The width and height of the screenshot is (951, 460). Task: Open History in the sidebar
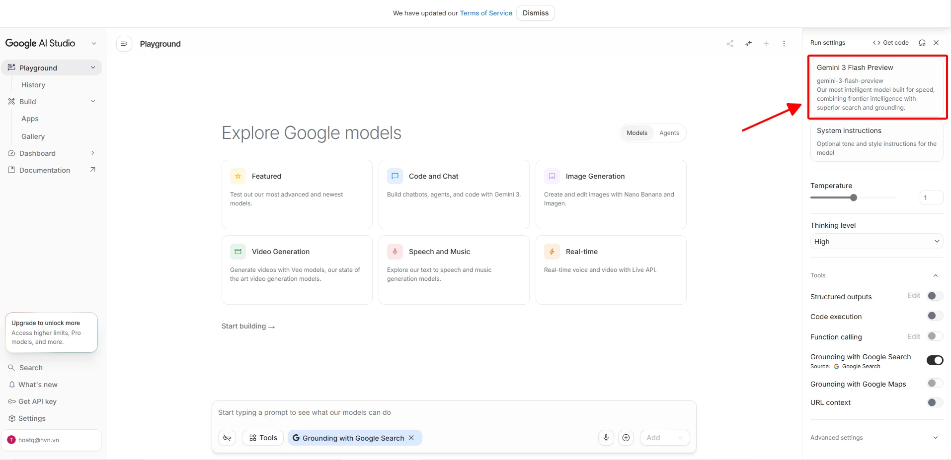tap(33, 85)
